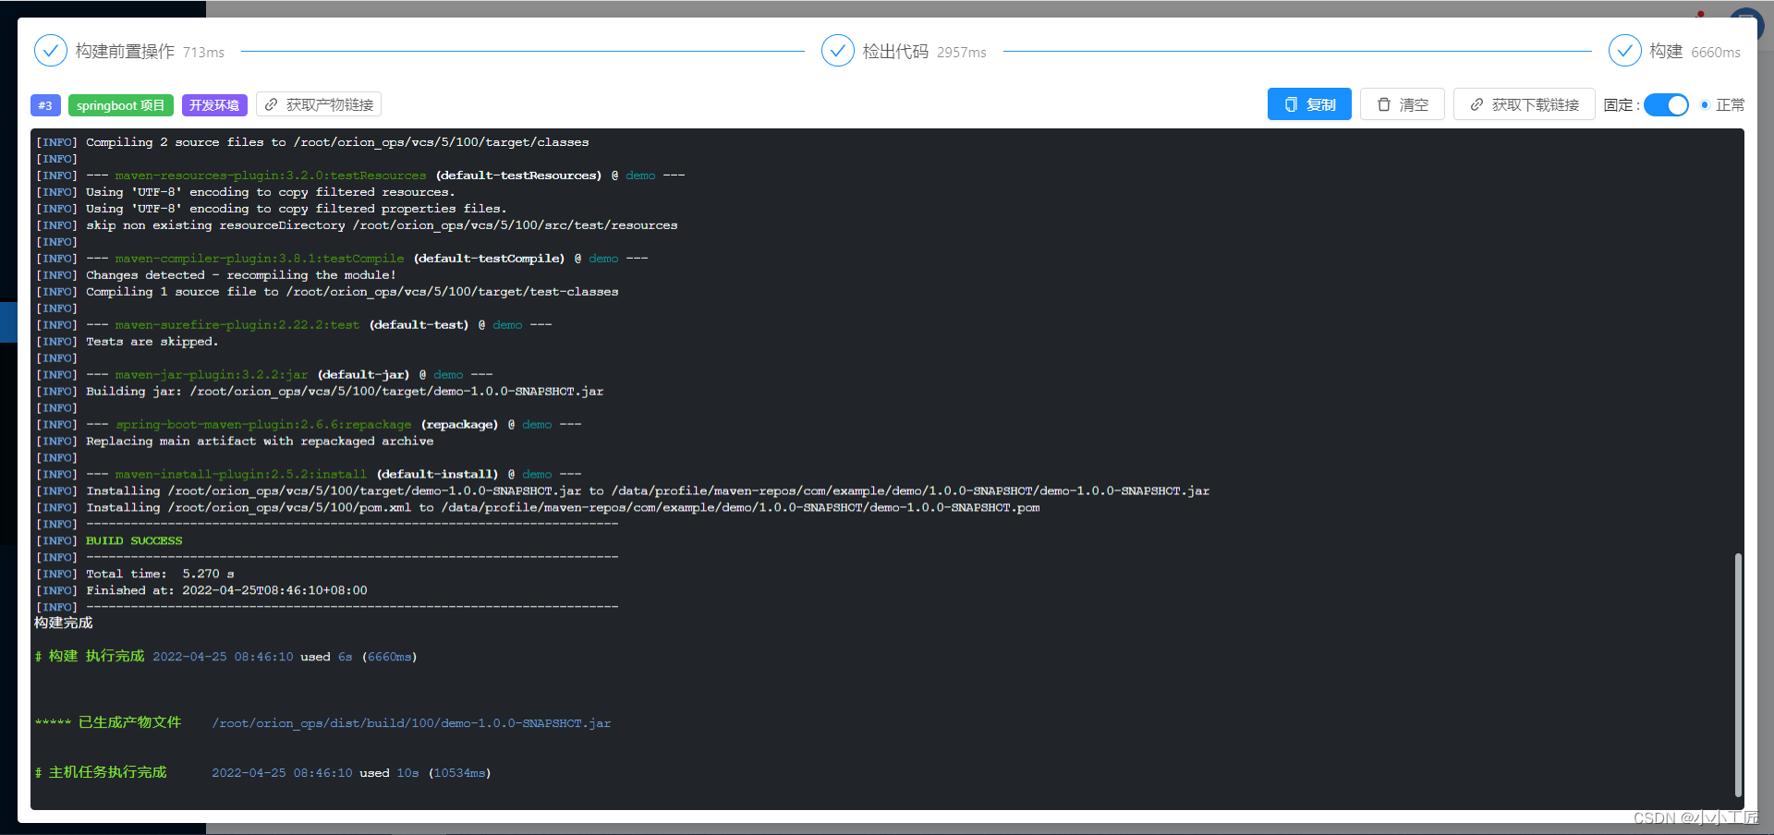Click the blue #3 build number badge
This screenshot has width=1774, height=835.
tap(45, 105)
